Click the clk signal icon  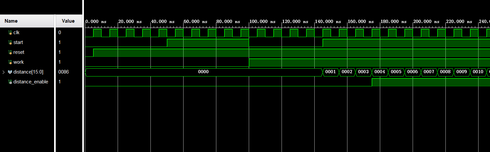click(10, 33)
